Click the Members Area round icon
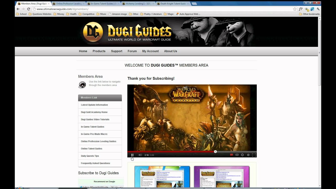 pos(82,85)
